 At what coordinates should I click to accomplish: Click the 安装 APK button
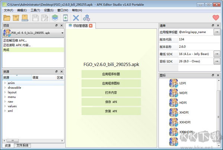tap(111, 111)
